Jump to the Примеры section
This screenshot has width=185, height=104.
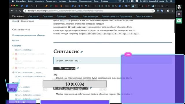(x=61, y=16)
